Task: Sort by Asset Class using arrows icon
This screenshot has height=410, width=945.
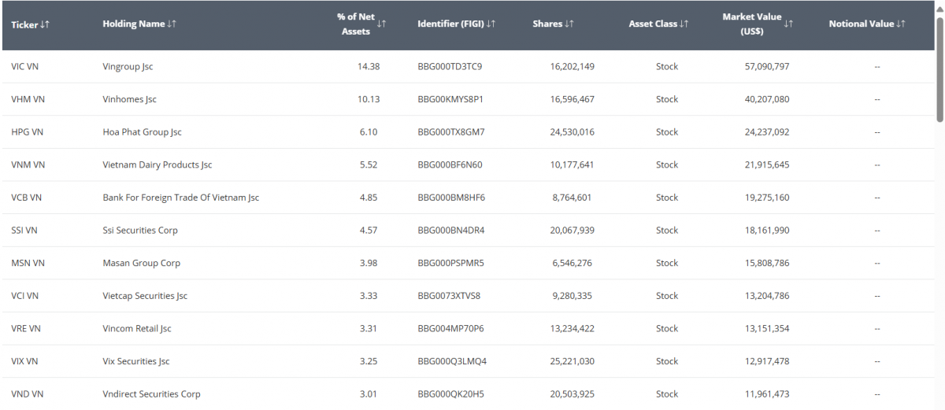Action: coord(684,24)
